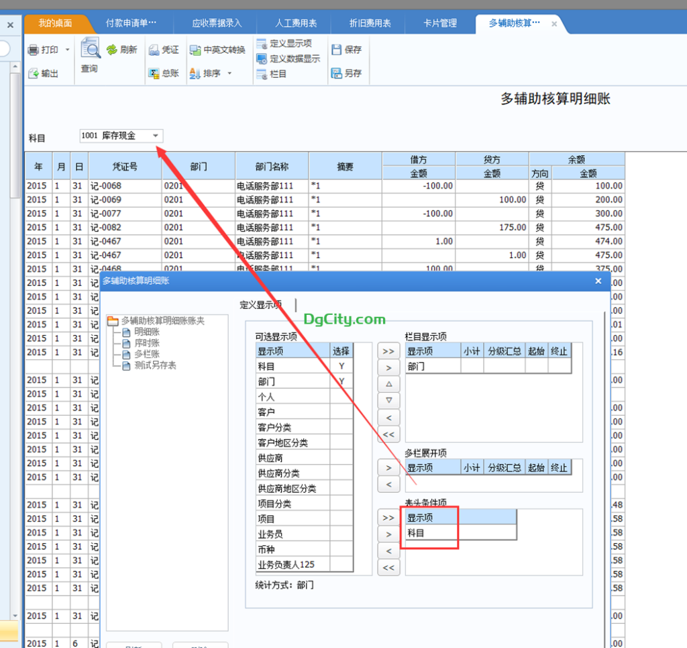
Task: Toggle selection cell for 科目 row
Action: (341, 367)
